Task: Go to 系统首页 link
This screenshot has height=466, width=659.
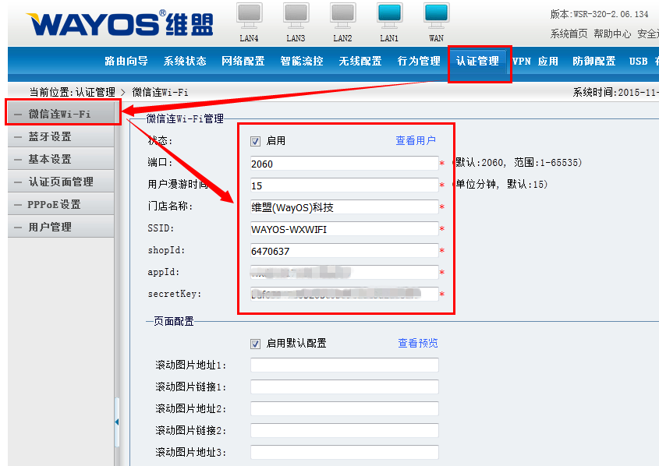Action: coord(569,34)
